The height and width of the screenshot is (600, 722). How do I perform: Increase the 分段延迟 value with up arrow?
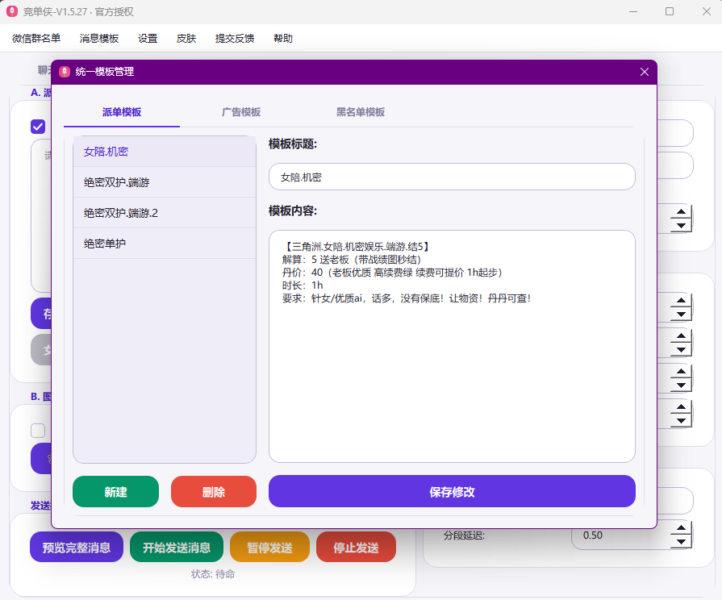(x=681, y=528)
